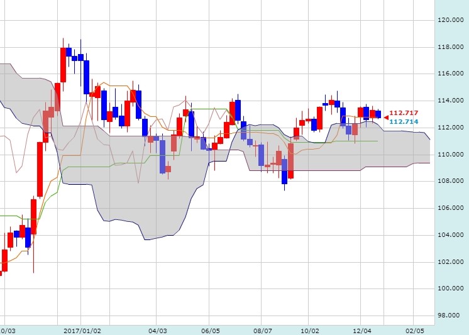Screen dimensions: 469x335
Task: Click the last blue candle beside price arrow
Action: point(378,114)
